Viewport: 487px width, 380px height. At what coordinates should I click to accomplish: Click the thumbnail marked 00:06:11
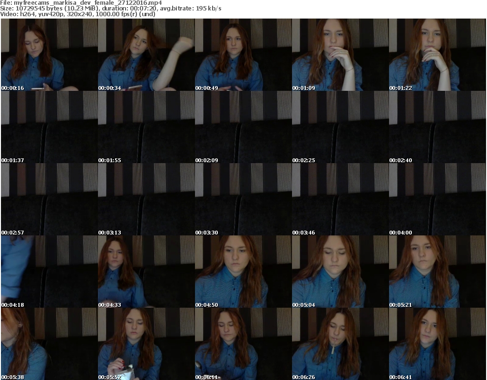(243, 344)
